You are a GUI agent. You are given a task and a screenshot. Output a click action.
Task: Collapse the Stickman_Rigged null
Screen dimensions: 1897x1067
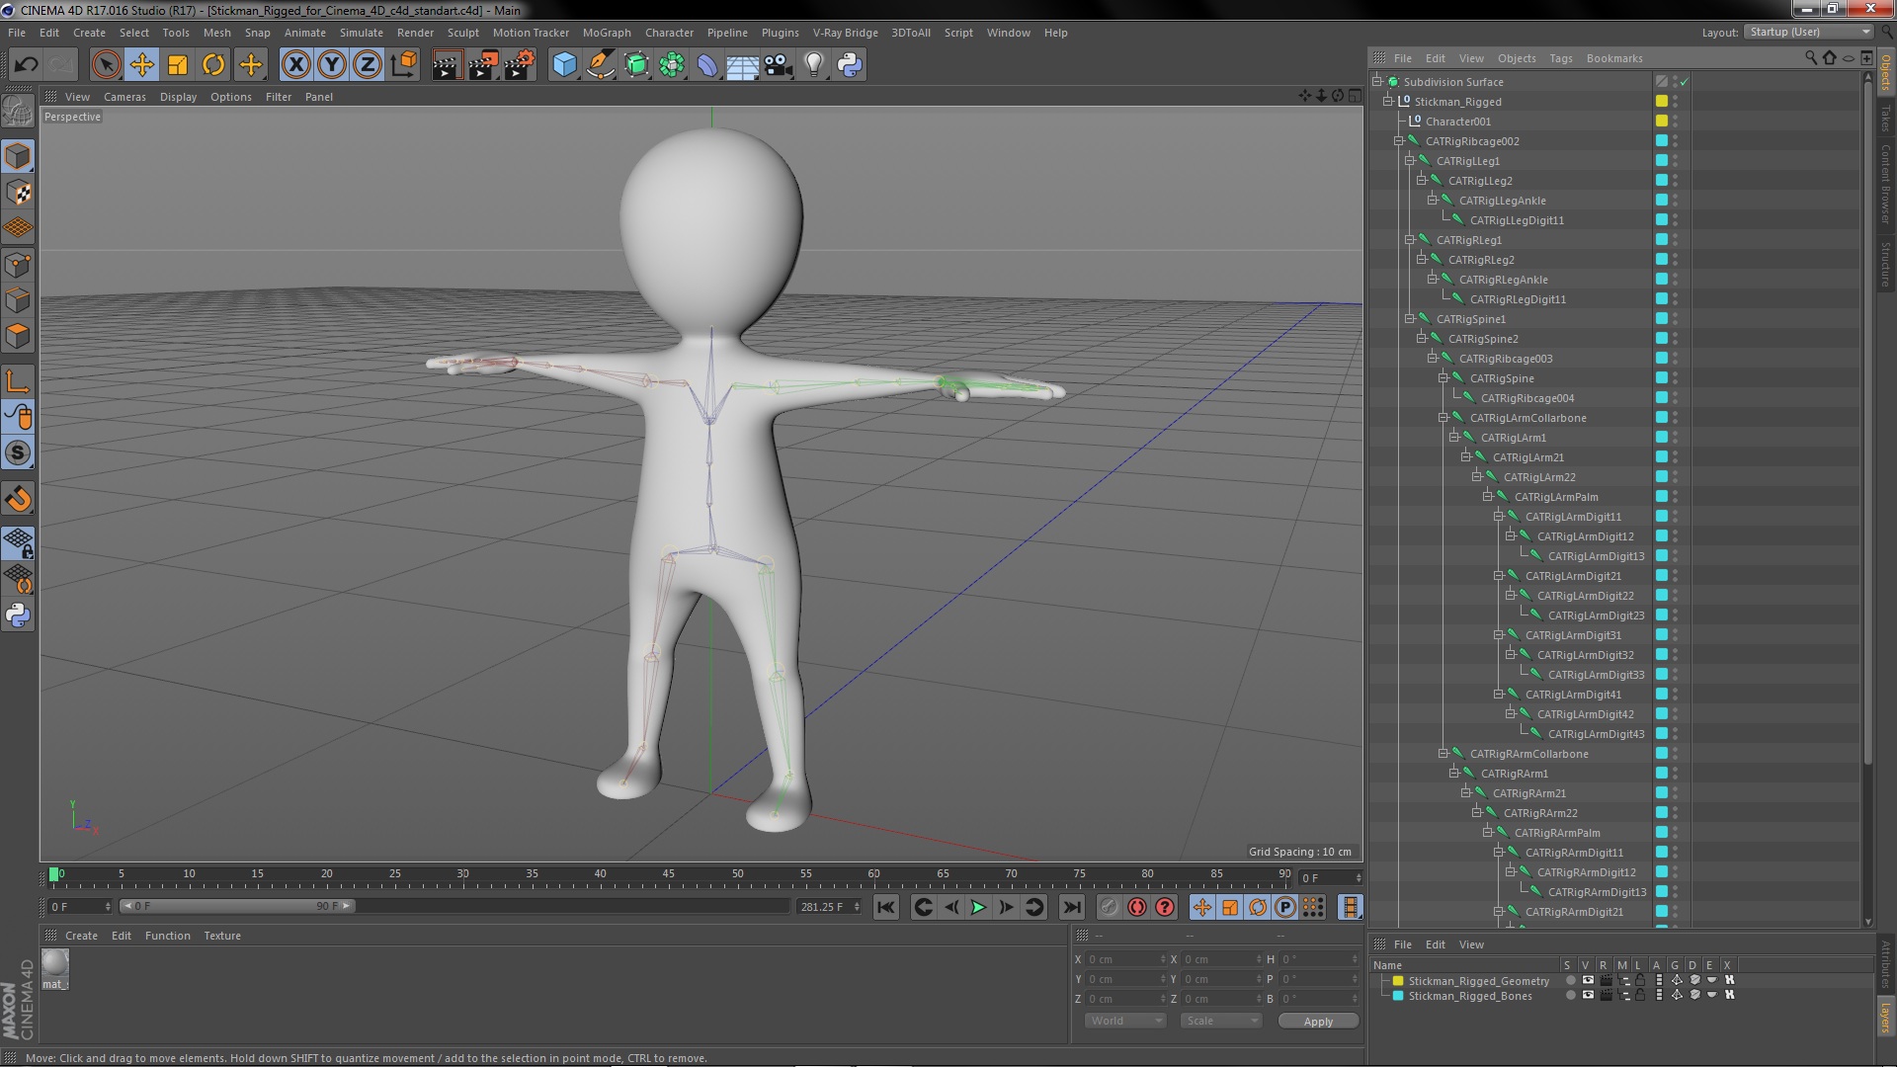(x=1388, y=102)
